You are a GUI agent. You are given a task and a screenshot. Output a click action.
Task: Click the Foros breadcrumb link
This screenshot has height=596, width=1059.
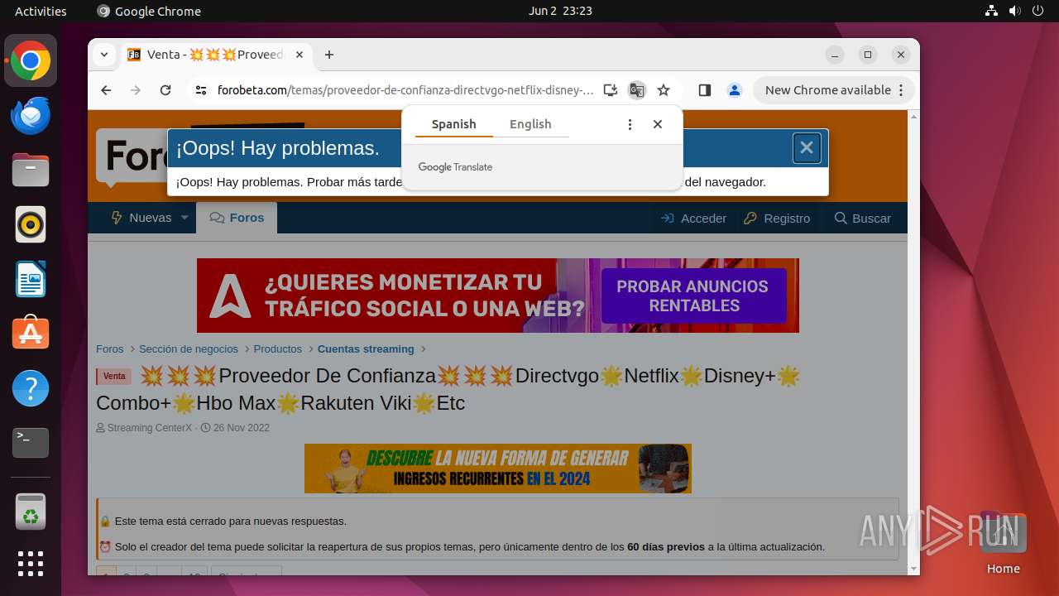tap(109, 349)
